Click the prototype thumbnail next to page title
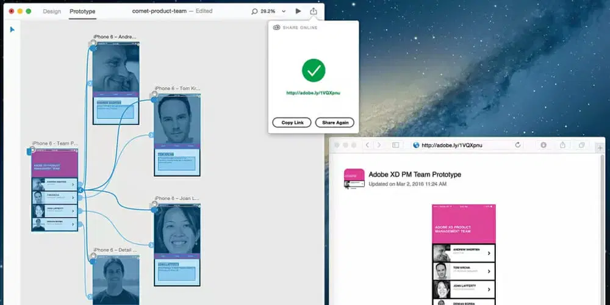610x305 pixels. click(x=354, y=179)
